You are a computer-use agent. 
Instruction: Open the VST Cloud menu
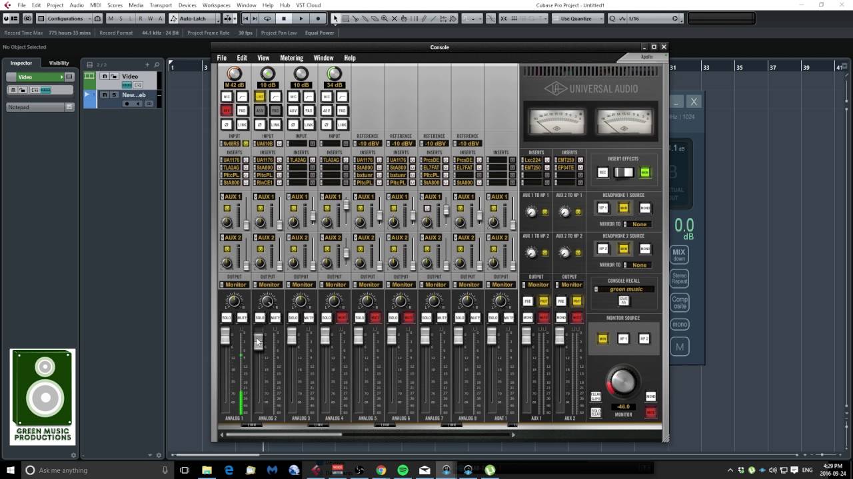point(309,5)
